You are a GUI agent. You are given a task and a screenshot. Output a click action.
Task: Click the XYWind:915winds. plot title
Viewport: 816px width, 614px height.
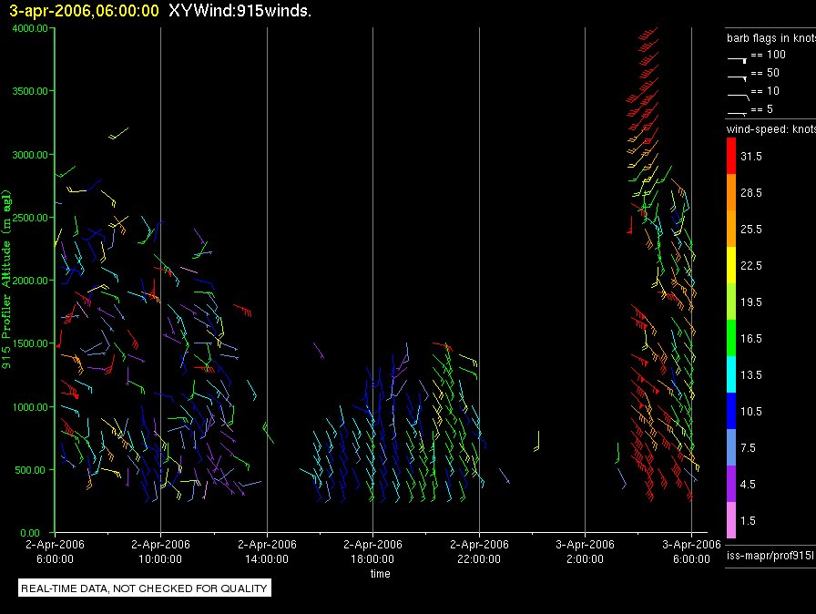point(234,11)
